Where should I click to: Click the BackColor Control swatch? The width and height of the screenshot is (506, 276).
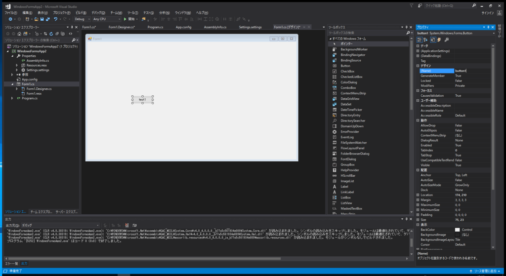457,230
